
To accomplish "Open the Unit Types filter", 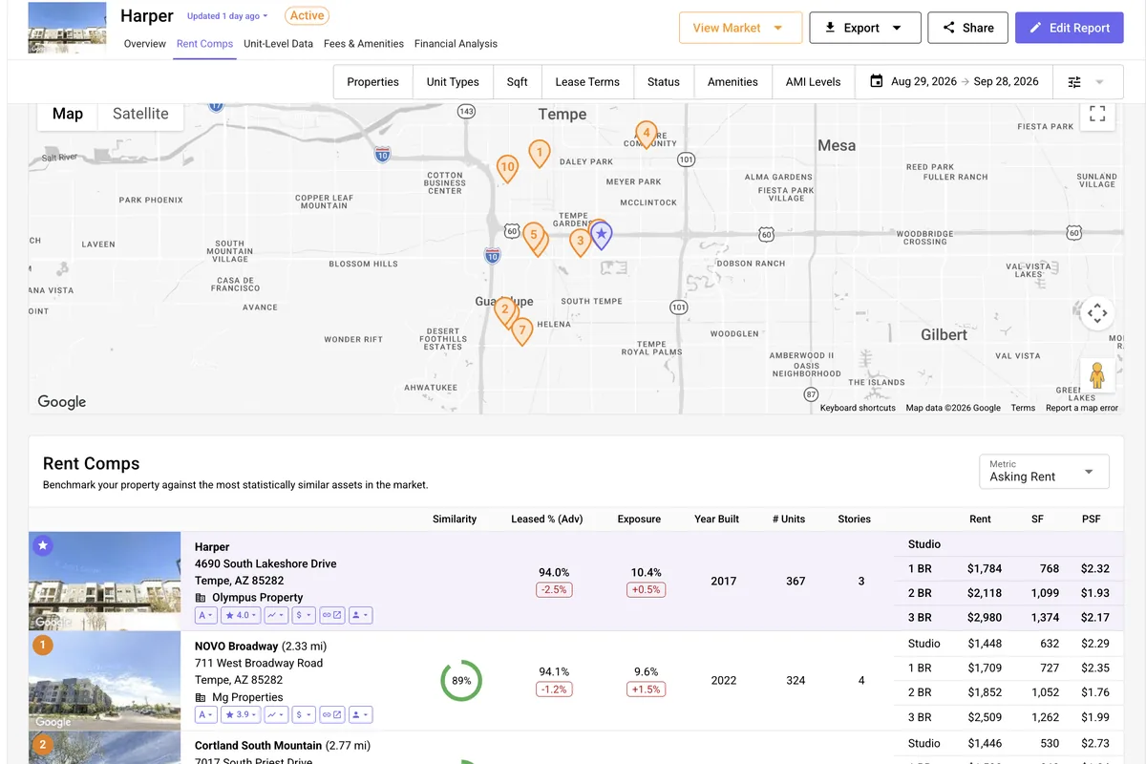I will [x=453, y=82].
